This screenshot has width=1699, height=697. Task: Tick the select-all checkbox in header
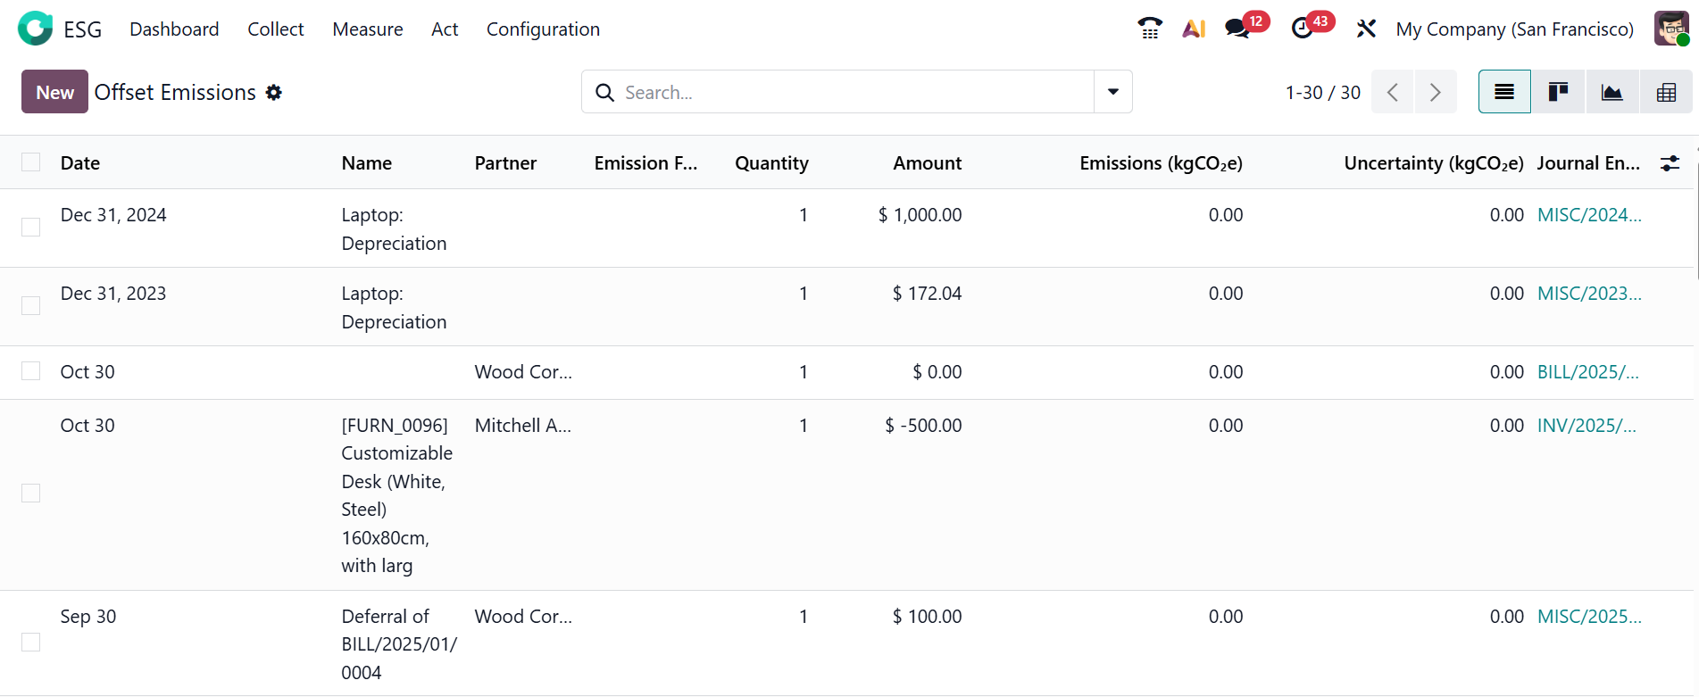click(31, 162)
